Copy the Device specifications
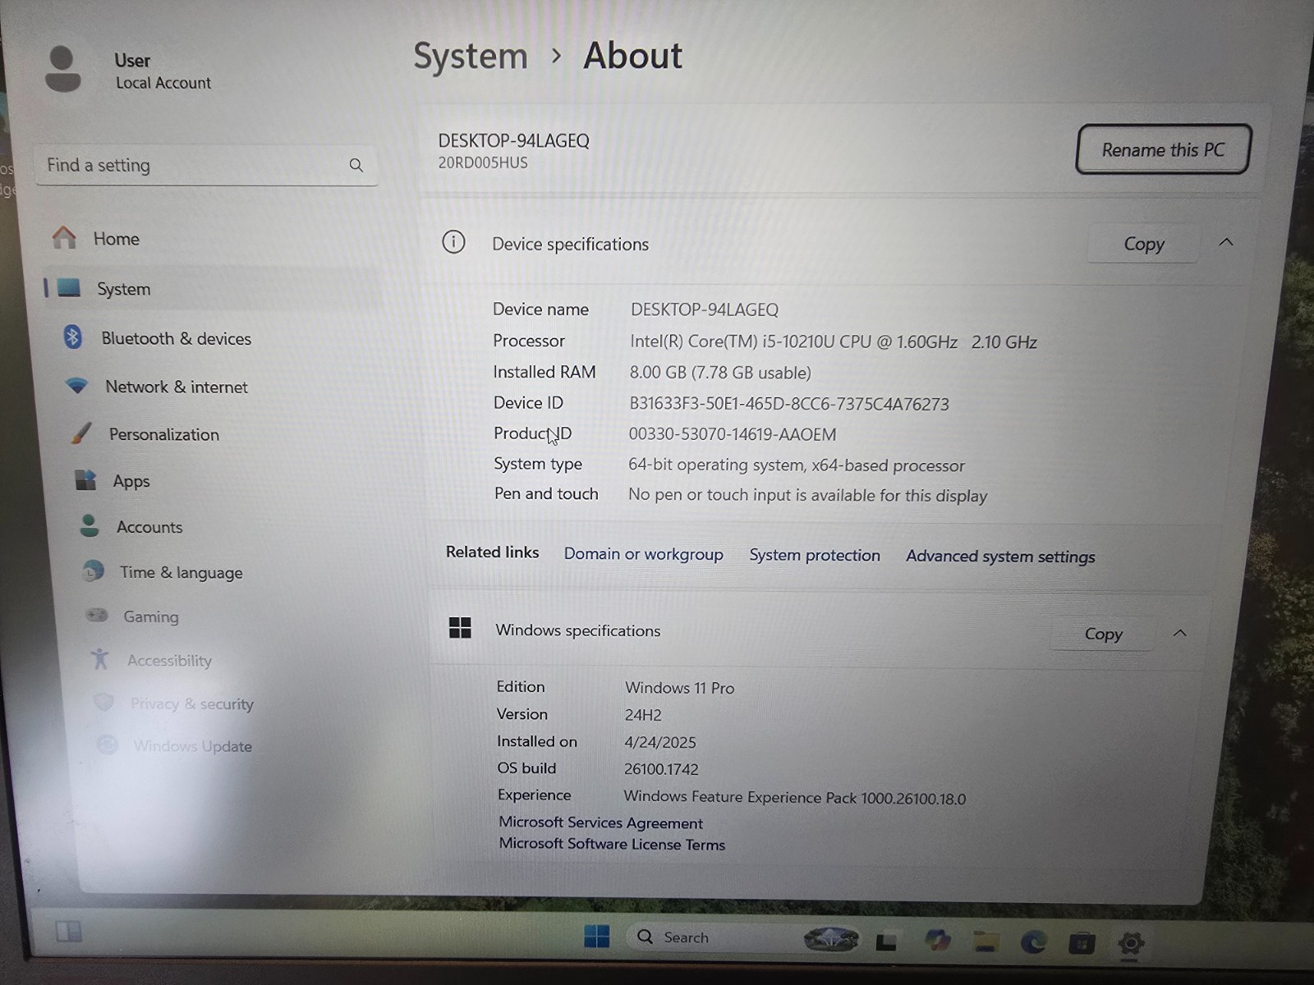Image resolution: width=1314 pixels, height=985 pixels. [x=1143, y=244]
